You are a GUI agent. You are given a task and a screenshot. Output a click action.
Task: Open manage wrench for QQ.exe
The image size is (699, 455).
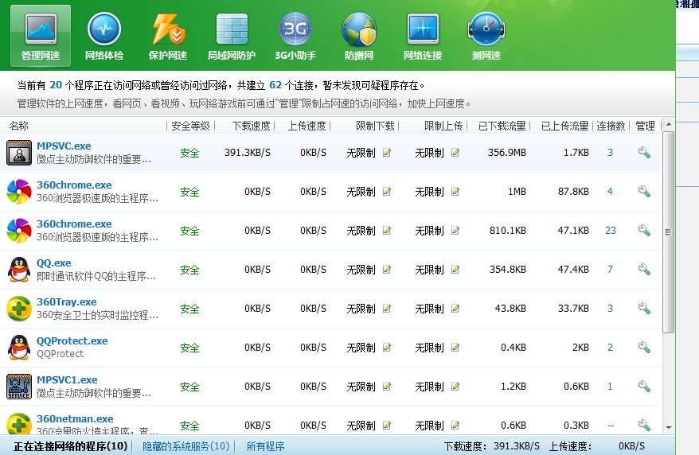pyautogui.click(x=644, y=270)
